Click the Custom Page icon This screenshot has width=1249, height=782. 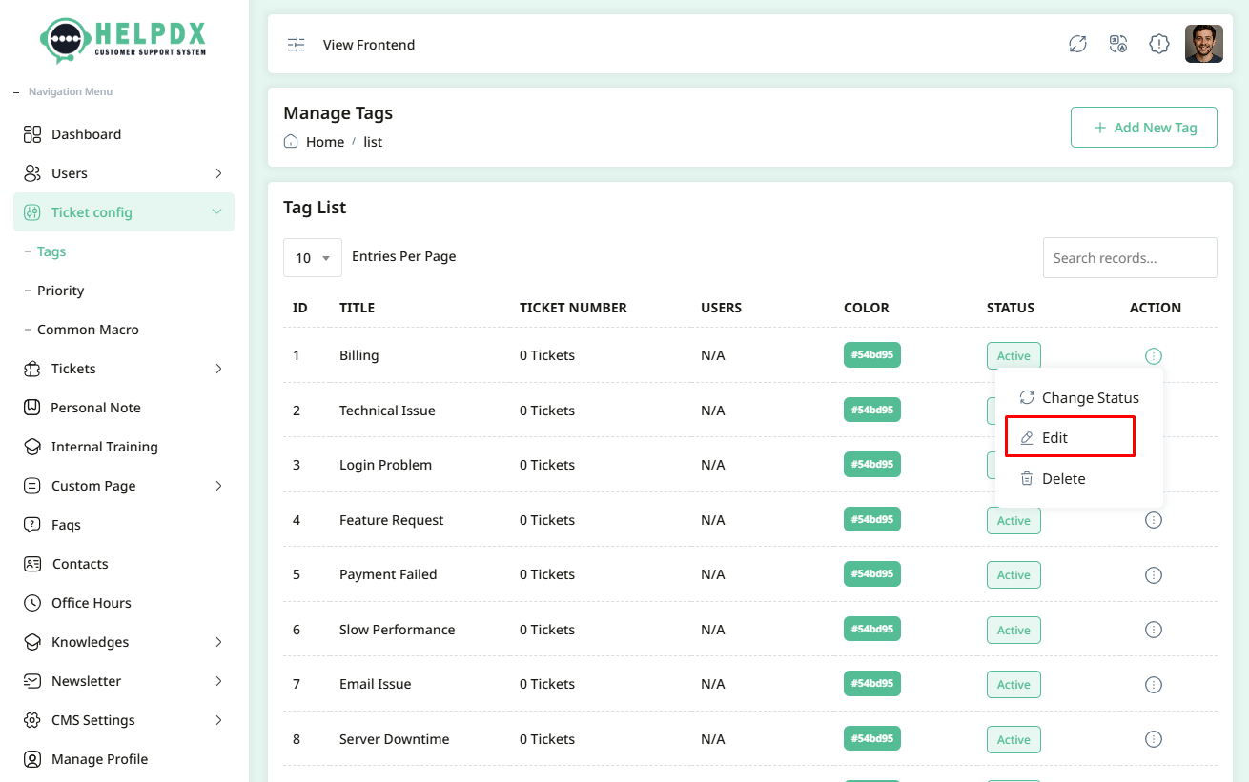(32, 486)
